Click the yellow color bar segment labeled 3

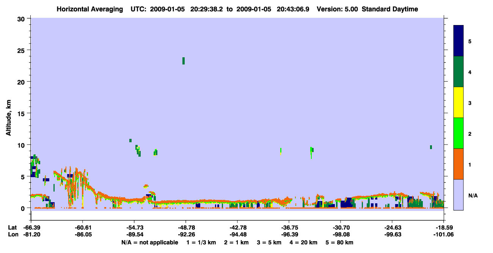click(x=458, y=102)
